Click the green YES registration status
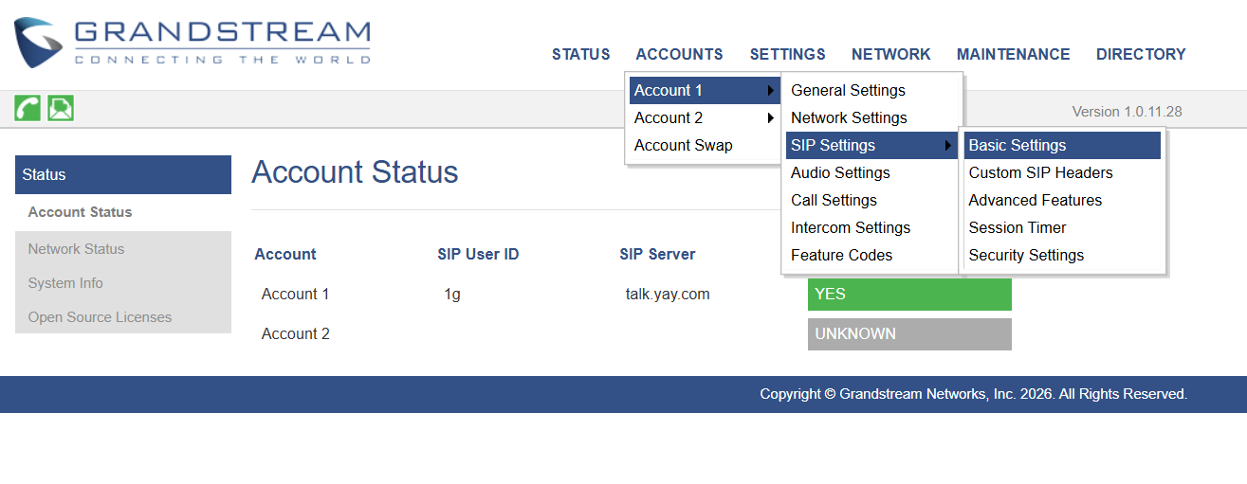Image resolution: width=1247 pixels, height=484 pixels. pos(909,295)
